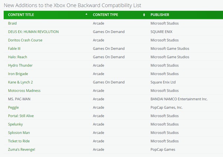Sort the table by Publisher column header

pos(160,15)
